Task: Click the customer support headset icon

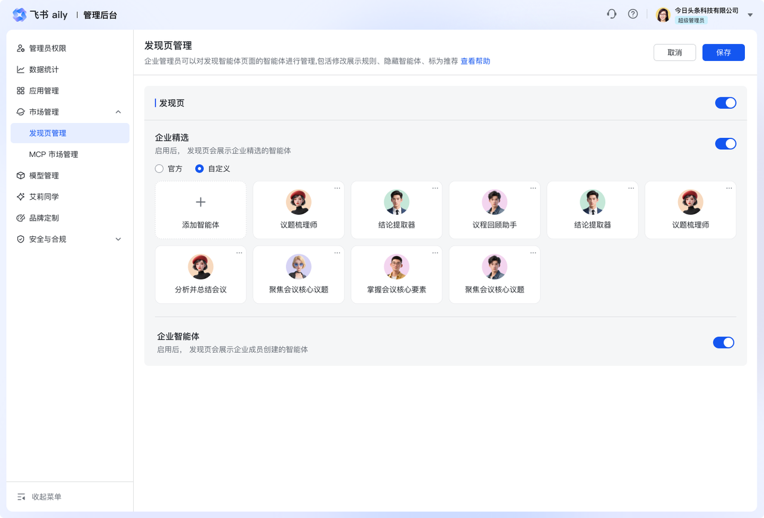Action: (611, 14)
